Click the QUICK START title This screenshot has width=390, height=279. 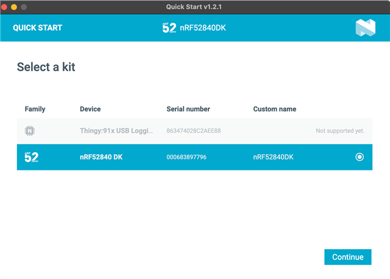pos(38,27)
